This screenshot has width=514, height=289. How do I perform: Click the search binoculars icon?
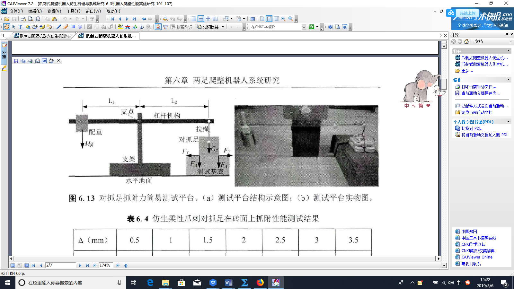click(165, 19)
